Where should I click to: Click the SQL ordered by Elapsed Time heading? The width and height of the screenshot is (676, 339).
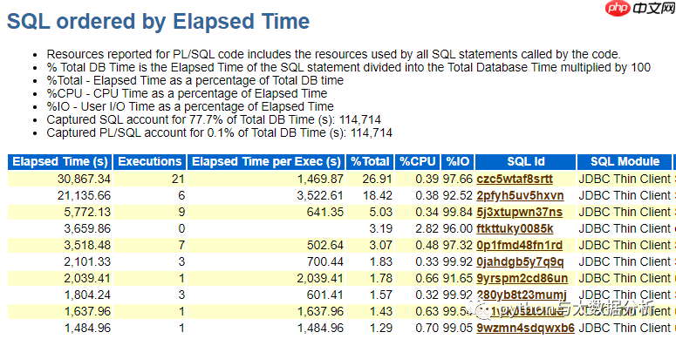click(158, 21)
